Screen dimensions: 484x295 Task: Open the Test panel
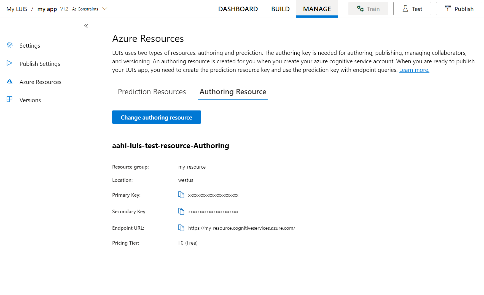412,9
